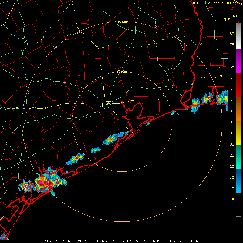The height and width of the screenshot is (243, 243).
Task: Click the "100 NMI" range ring label
Action: click(x=122, y=22)
